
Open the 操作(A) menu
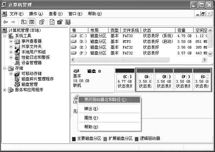[36, 14]
